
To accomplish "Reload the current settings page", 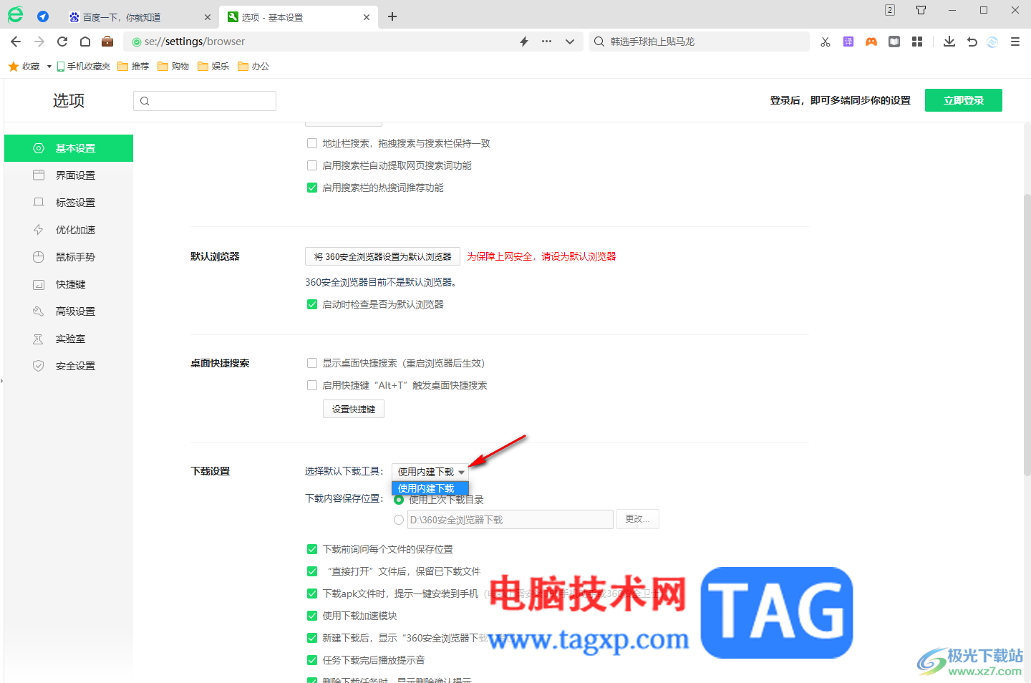I will coord(62,42).
